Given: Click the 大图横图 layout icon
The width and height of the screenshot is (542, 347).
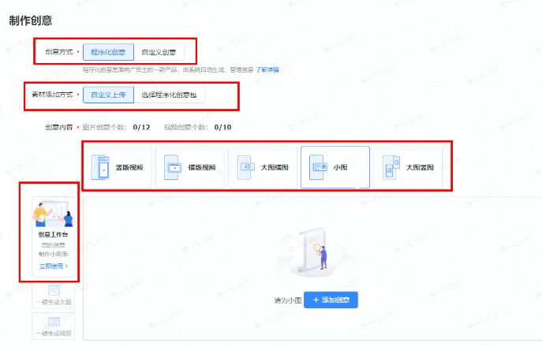Looking at the screenshot, I should [245, 167].
